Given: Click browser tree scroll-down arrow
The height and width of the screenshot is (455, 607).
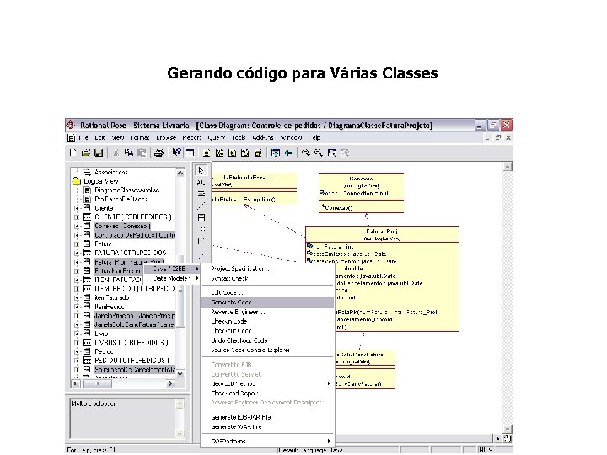Looking at the screenshot, I should pos(180,374).
